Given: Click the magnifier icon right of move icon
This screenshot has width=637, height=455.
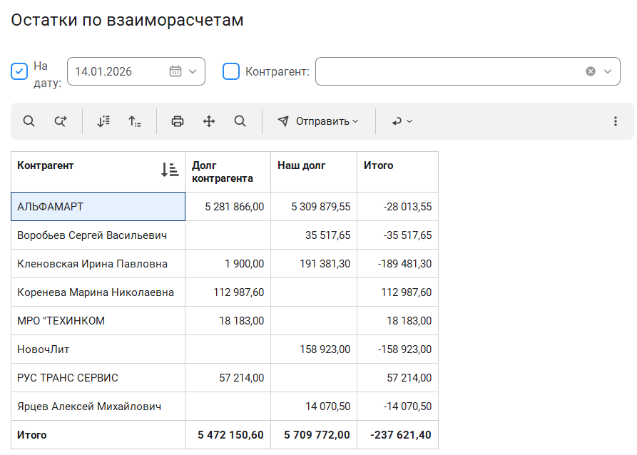Looking at the screenshot, I should 240,121.
